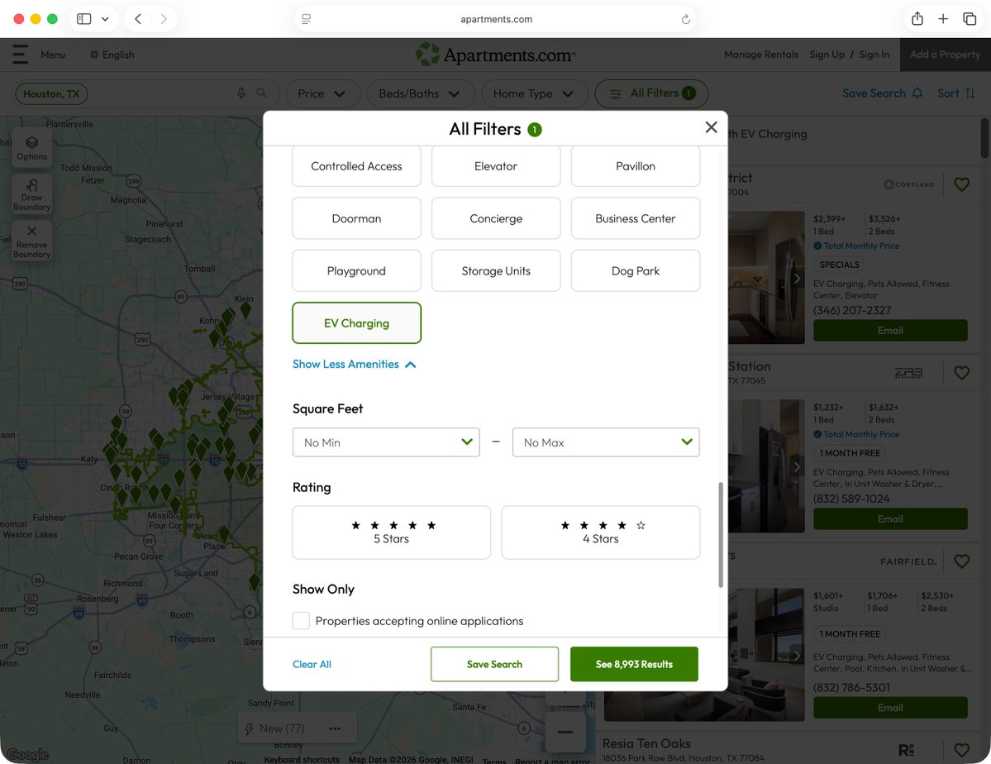Toggle the Doorman amenity filter
The height and width of the screenshot is (764, 991).
[x=356, y=218]
